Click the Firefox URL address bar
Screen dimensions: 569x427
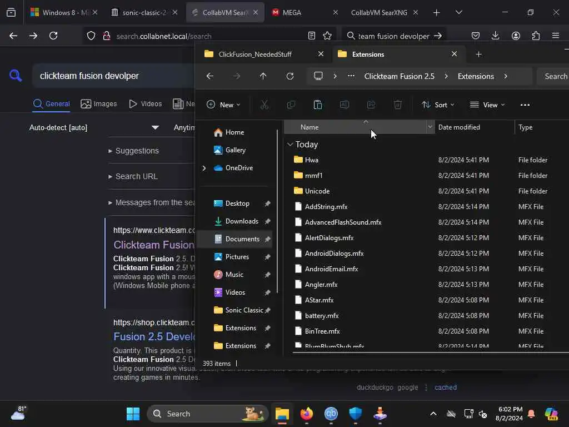209,36
